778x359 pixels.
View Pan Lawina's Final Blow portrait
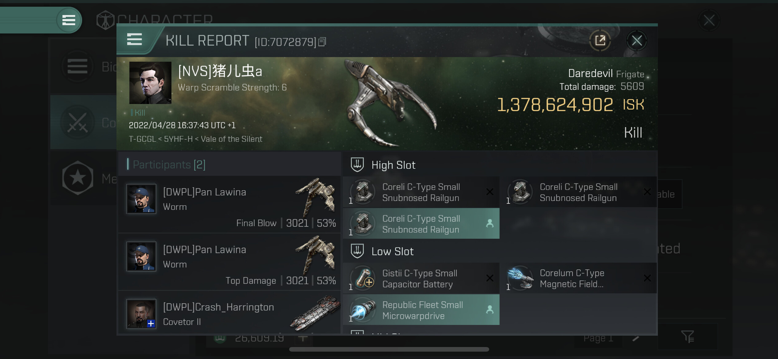141,199
